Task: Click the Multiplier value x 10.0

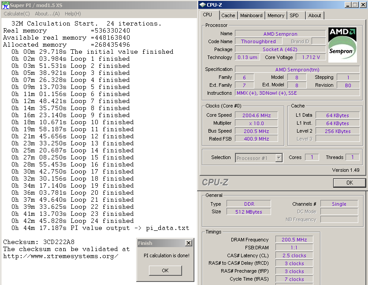Action: click(x=256, y=123)
